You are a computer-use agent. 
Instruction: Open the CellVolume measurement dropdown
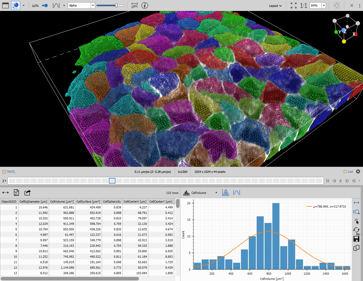click(216, 193)
